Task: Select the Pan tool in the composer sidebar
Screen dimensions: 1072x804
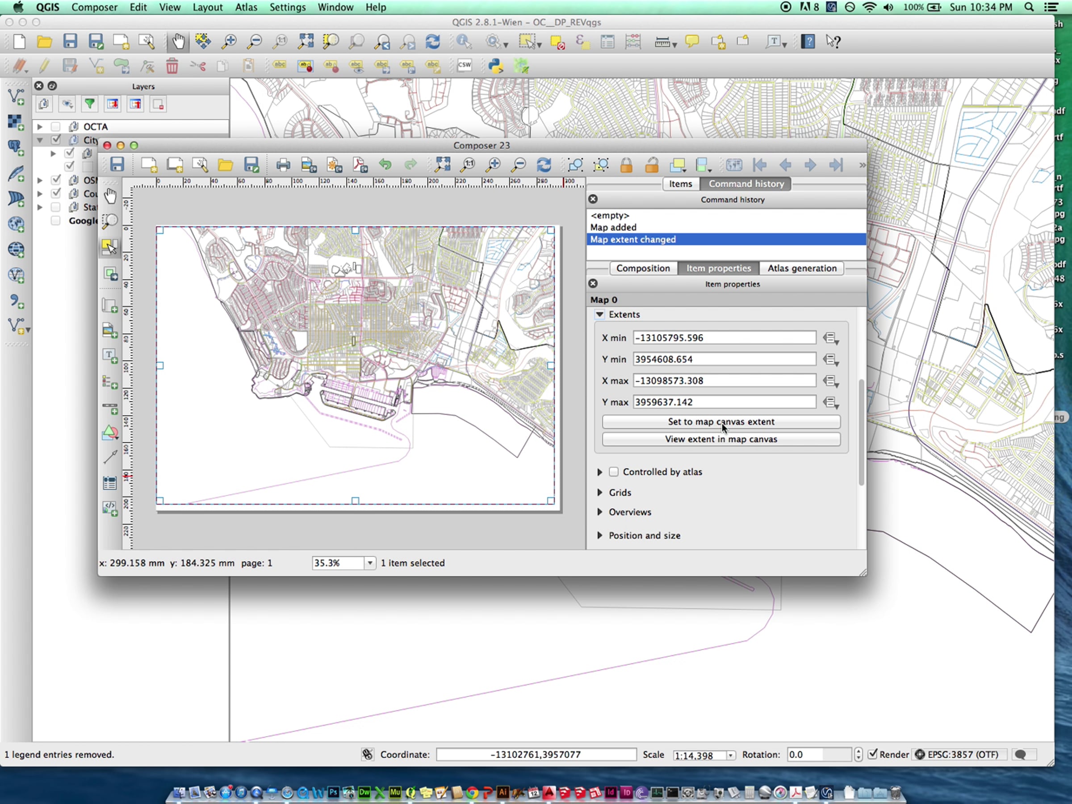Action: click(x=110, y=196)
